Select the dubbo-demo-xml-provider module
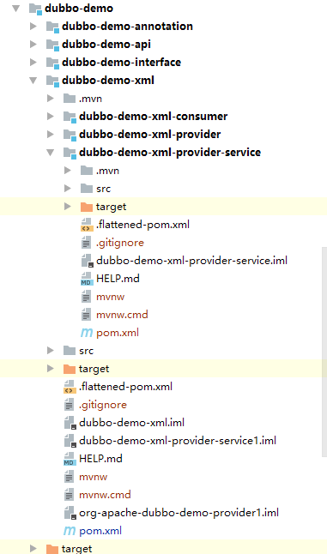Image resolution: width=327 pixels, height=554 pixels. tap(150, 135)
